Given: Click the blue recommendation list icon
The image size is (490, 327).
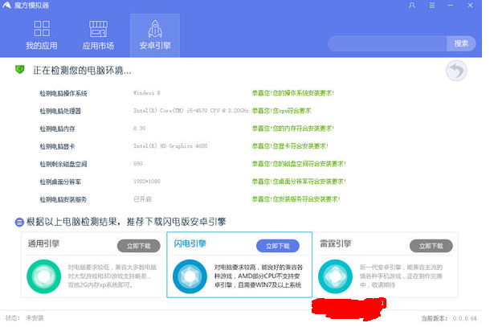Looking at the screenshot, I should click(x=19, y=223).
